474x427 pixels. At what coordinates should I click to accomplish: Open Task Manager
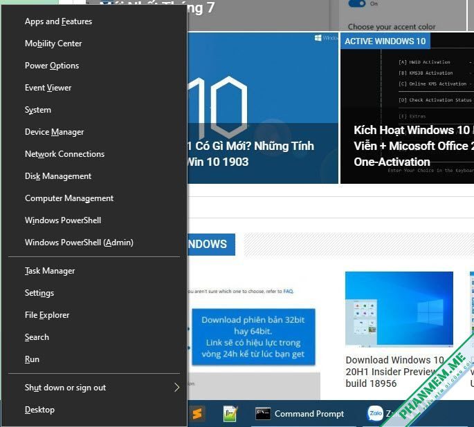50,271
